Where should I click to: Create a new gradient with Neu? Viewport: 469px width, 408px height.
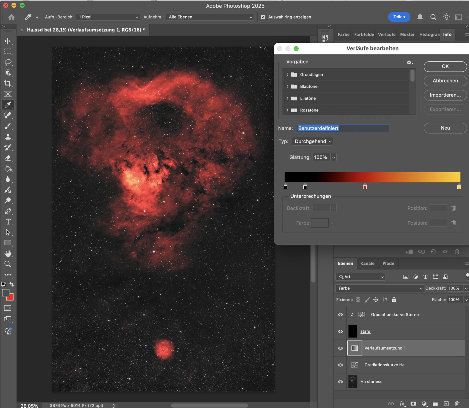pyautogui.click(x=445, y=128)
